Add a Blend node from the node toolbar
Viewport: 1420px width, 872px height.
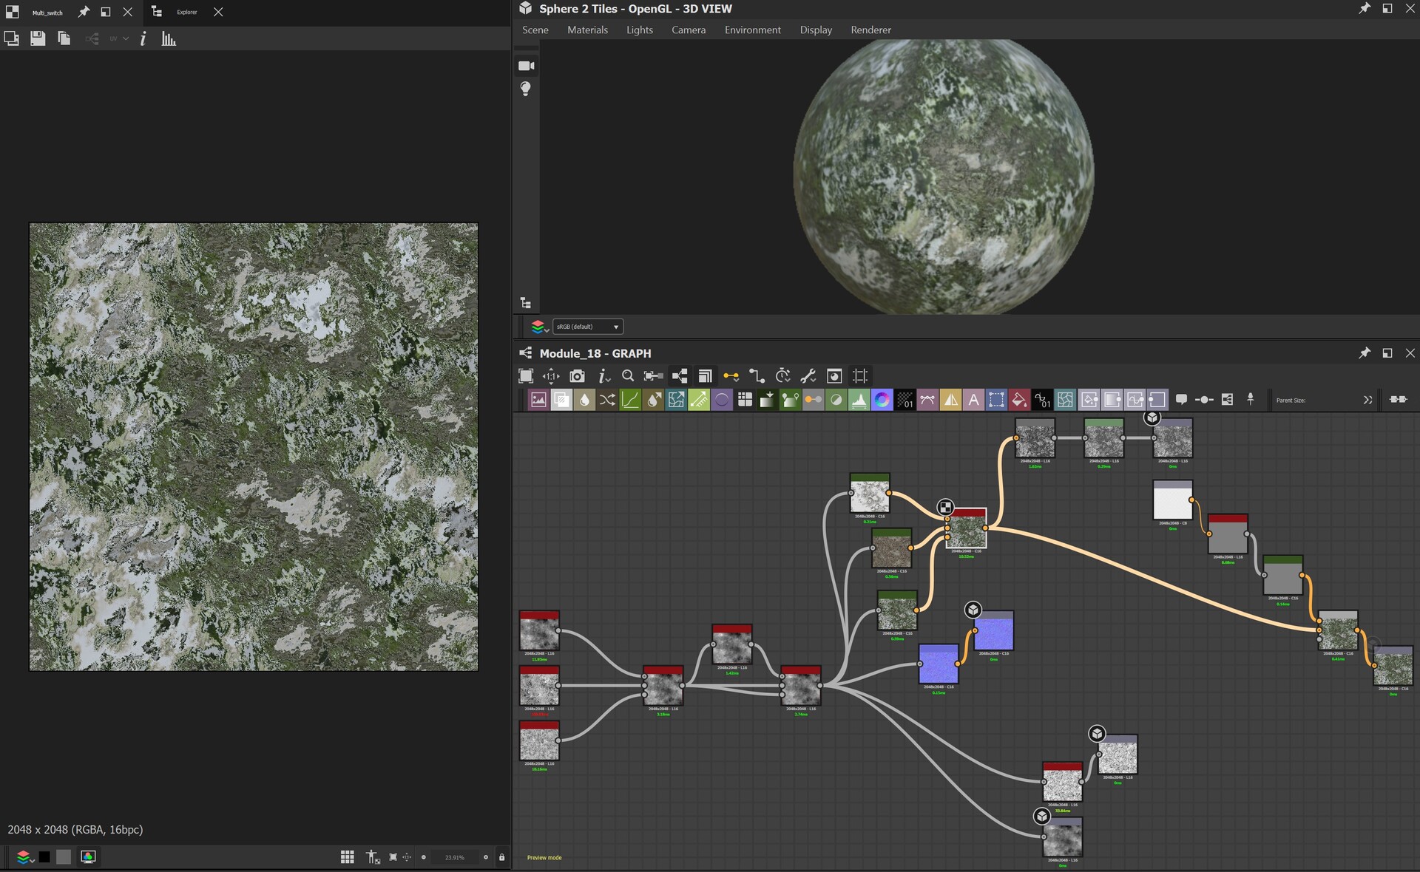(x=561, y=400)
